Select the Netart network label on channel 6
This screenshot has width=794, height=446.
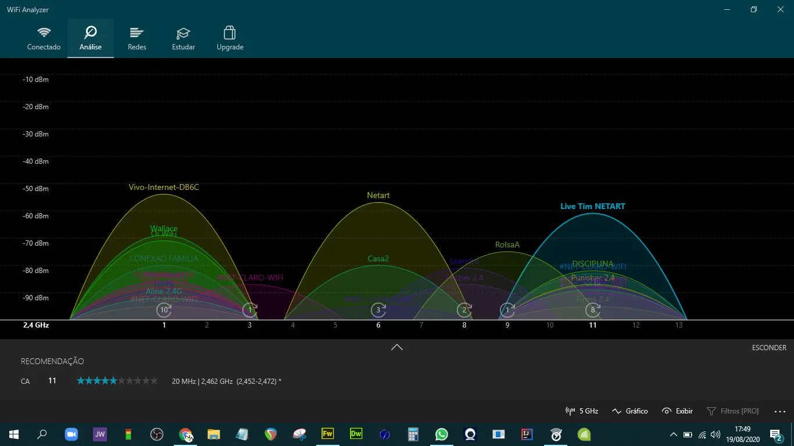(x=378, y=196)
